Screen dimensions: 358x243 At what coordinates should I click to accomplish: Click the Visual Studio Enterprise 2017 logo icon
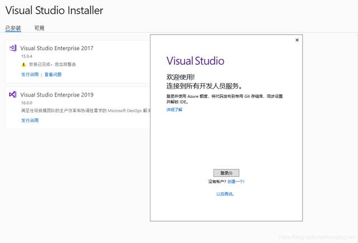click(13, 48)
